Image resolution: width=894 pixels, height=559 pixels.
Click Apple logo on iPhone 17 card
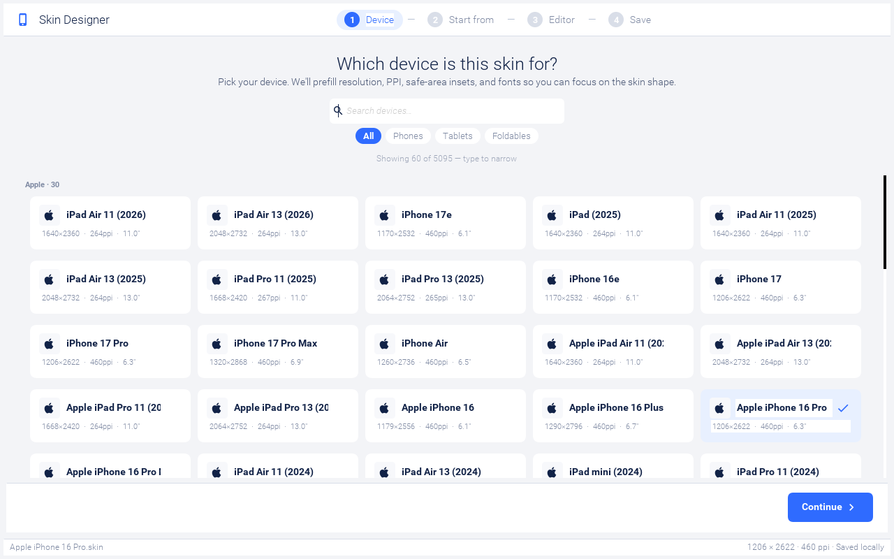coord(719,279)
